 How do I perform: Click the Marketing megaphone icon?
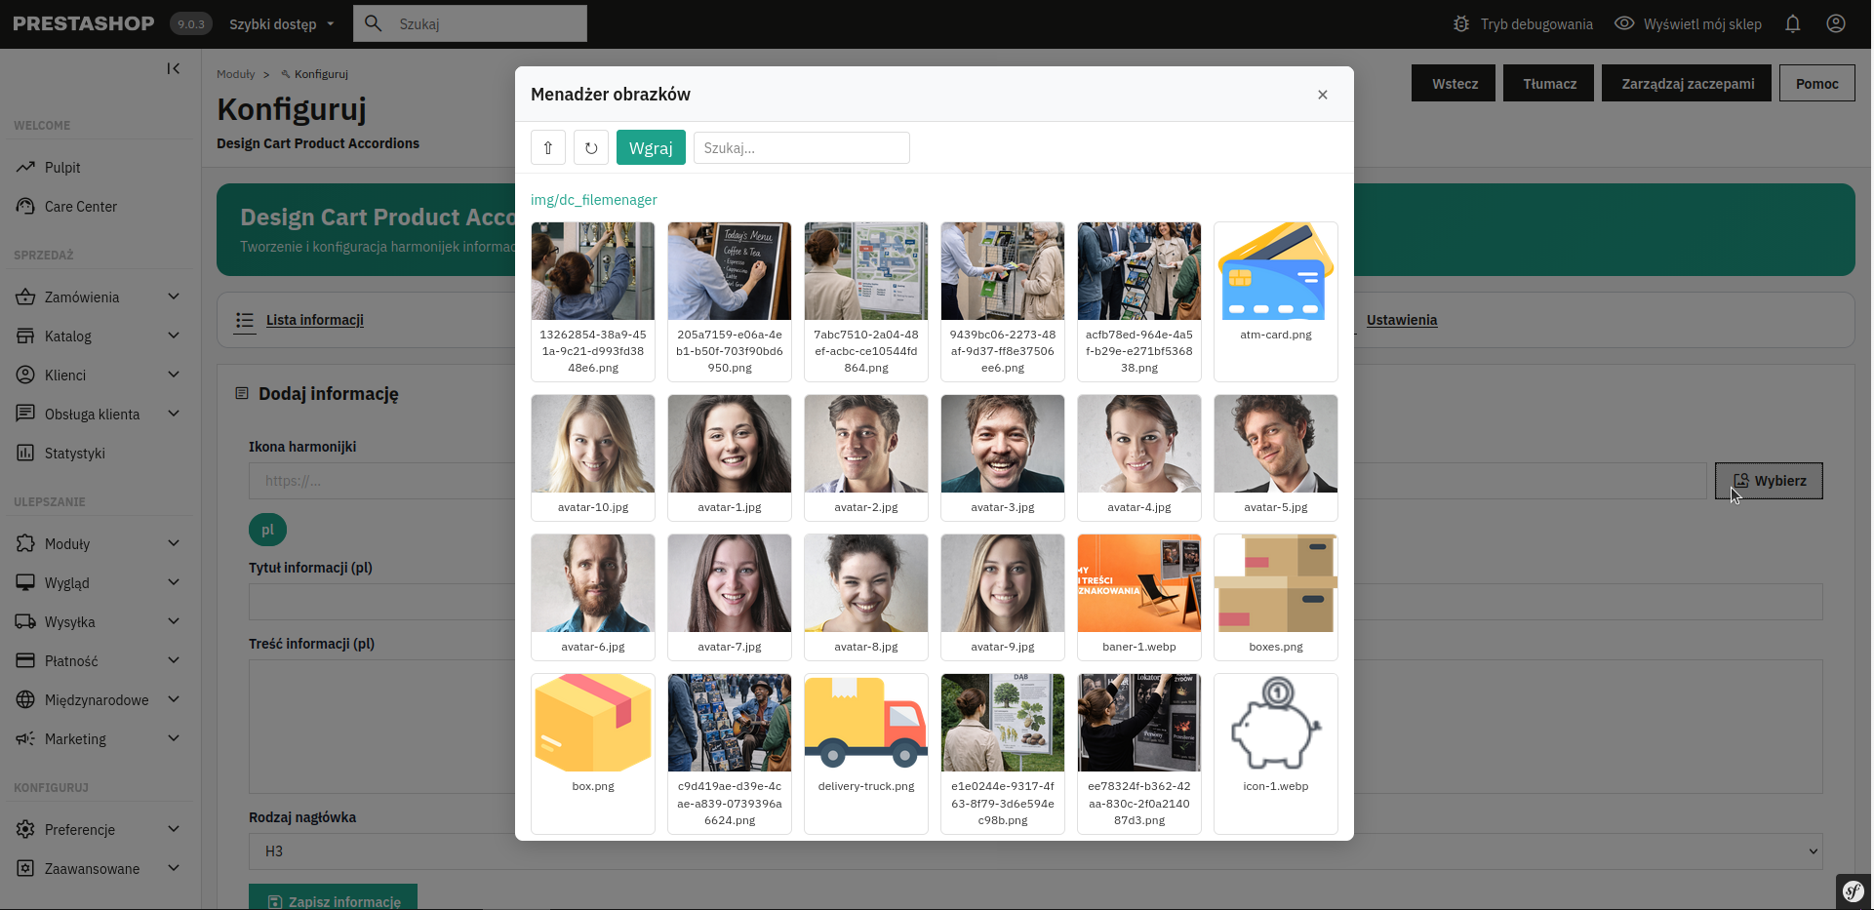[25, 739]
